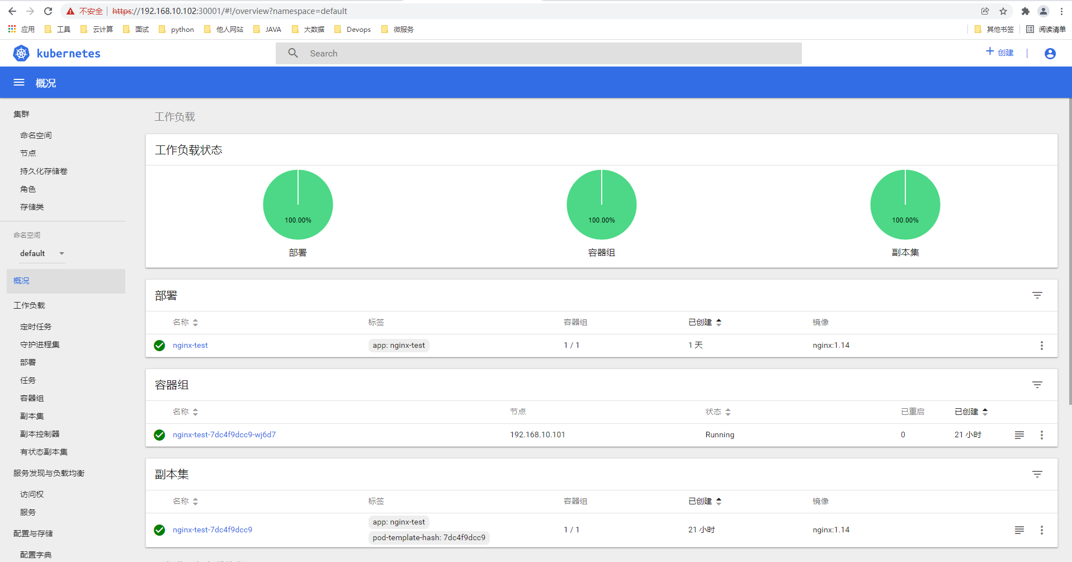The height and width of the screenshot is (562, 1072).
Task: Open nginx-test deployment link
Action: click(x=190, y=346)
